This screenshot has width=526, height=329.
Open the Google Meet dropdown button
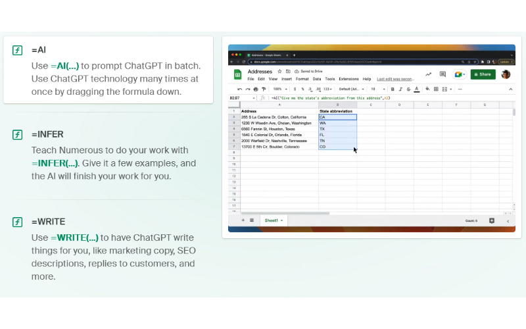(x=459, y=74)
